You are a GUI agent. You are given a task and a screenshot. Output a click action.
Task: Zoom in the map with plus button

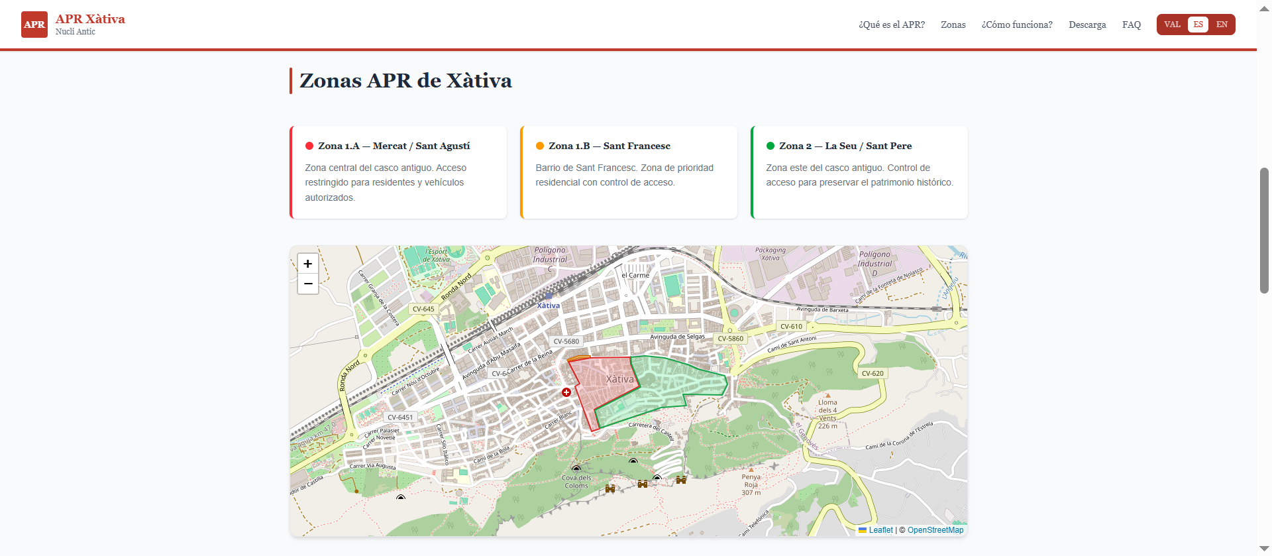(308, 264)
